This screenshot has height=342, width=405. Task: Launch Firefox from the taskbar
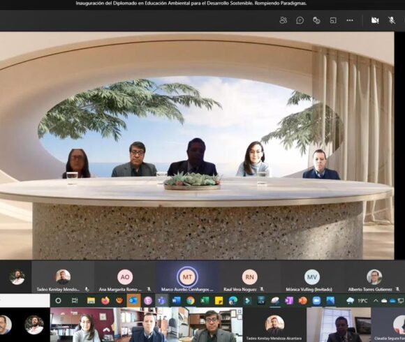[105, 301]
